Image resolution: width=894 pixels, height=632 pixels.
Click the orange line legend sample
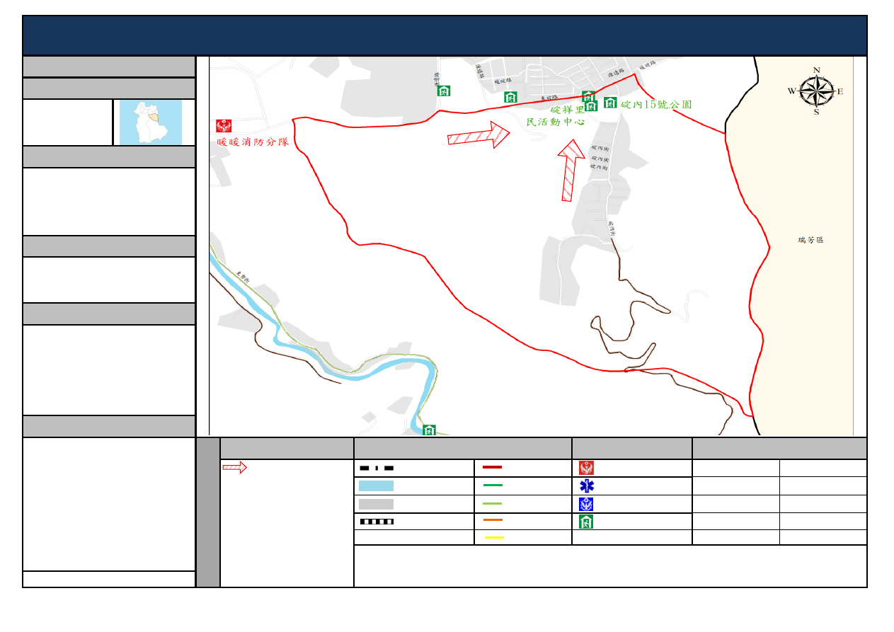tap(493, 520)
